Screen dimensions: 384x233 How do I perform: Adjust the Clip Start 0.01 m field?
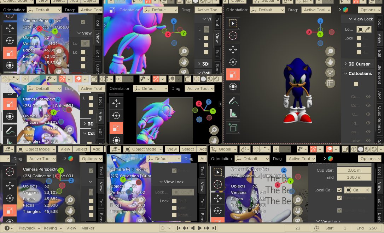pyautogui.click(x=354, y=170)
